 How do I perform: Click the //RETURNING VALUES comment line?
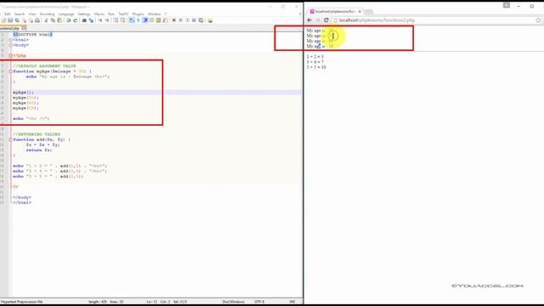point(37,134)
